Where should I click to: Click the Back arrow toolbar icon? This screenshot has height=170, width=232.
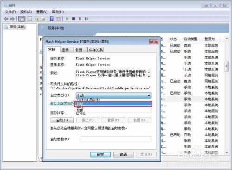click(6, 19)
